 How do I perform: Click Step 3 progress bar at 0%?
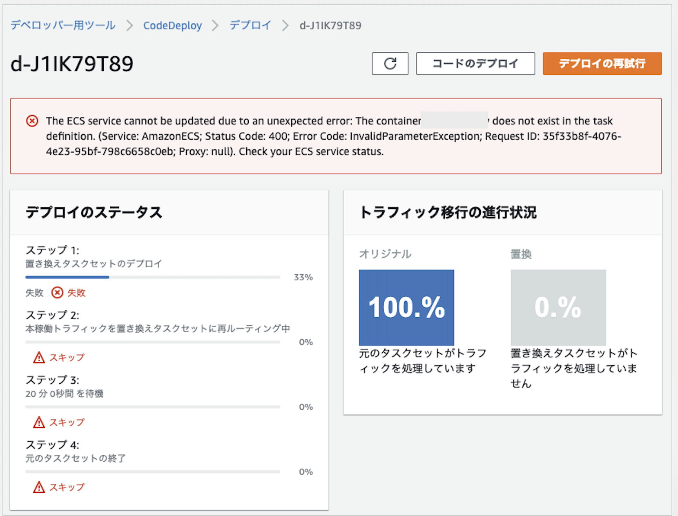coord(153,407)
